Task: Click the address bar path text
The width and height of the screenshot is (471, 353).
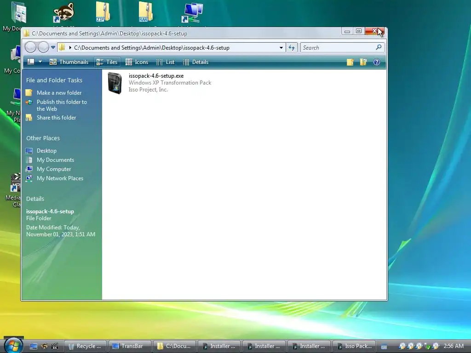Action: [152, 48]
